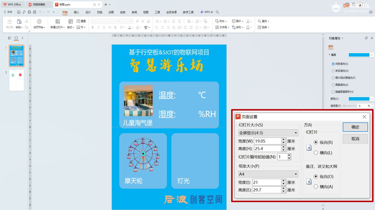Open the Insert (插入) ribbon tab
375x210 pixels.
point(76,12)
